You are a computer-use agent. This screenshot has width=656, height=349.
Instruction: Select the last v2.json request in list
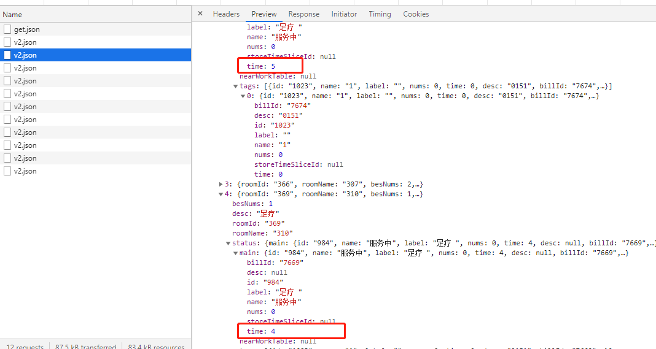click(x=95, y=171)
